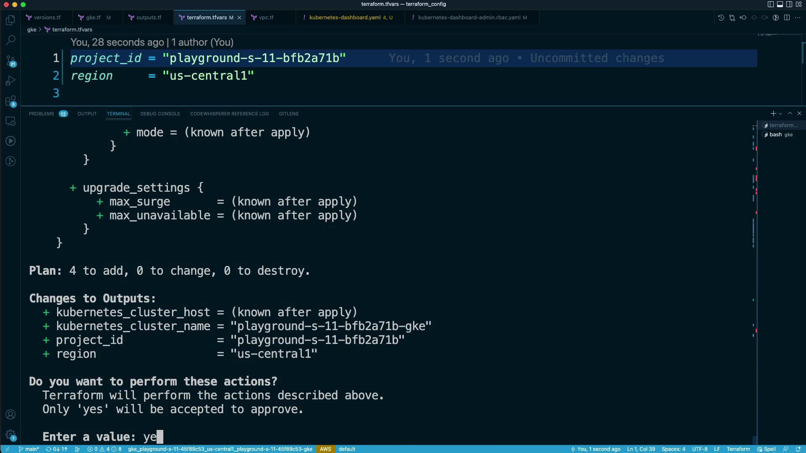This screenshot has height=453, width=806.
Task: Open the Explorer files icon
Action: coord(10,20)
